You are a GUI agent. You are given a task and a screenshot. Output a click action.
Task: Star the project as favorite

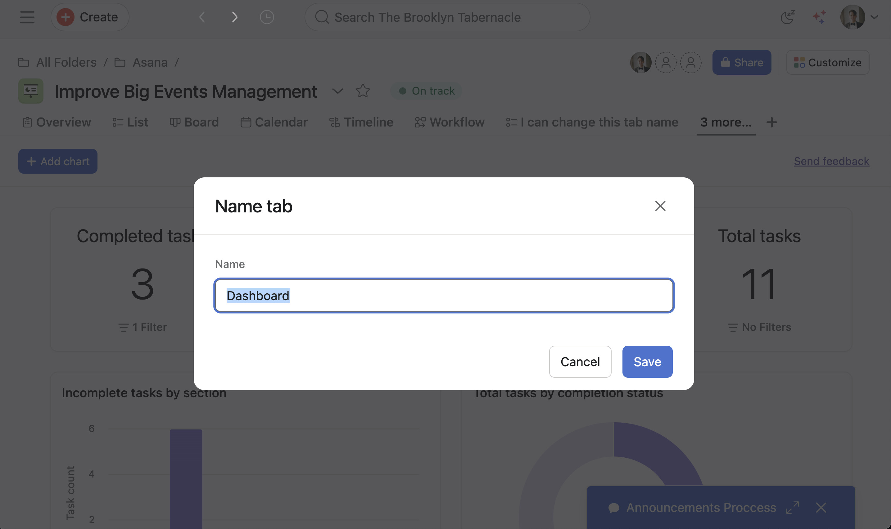point(363,91)
